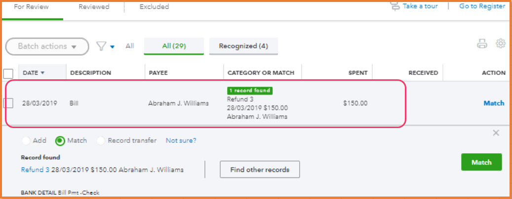
Task: Click the Find other records button
Action: click(x=260, y=170)
